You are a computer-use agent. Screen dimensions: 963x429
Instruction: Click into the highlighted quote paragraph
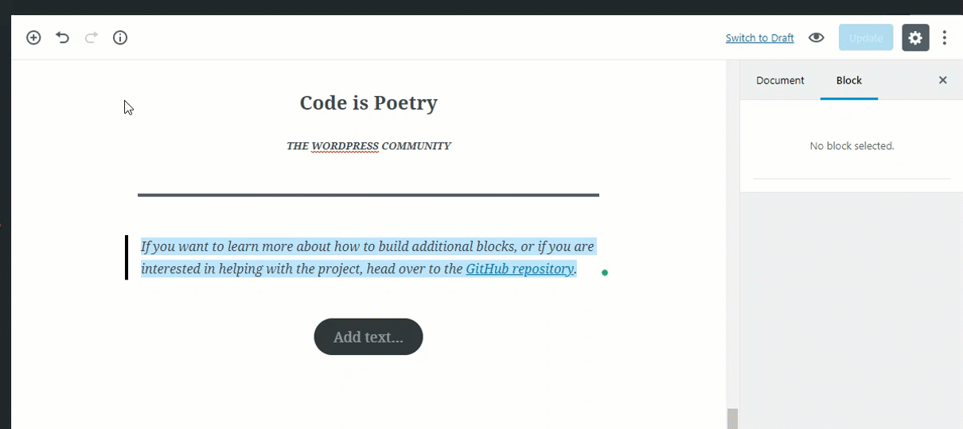pos(318,257)
